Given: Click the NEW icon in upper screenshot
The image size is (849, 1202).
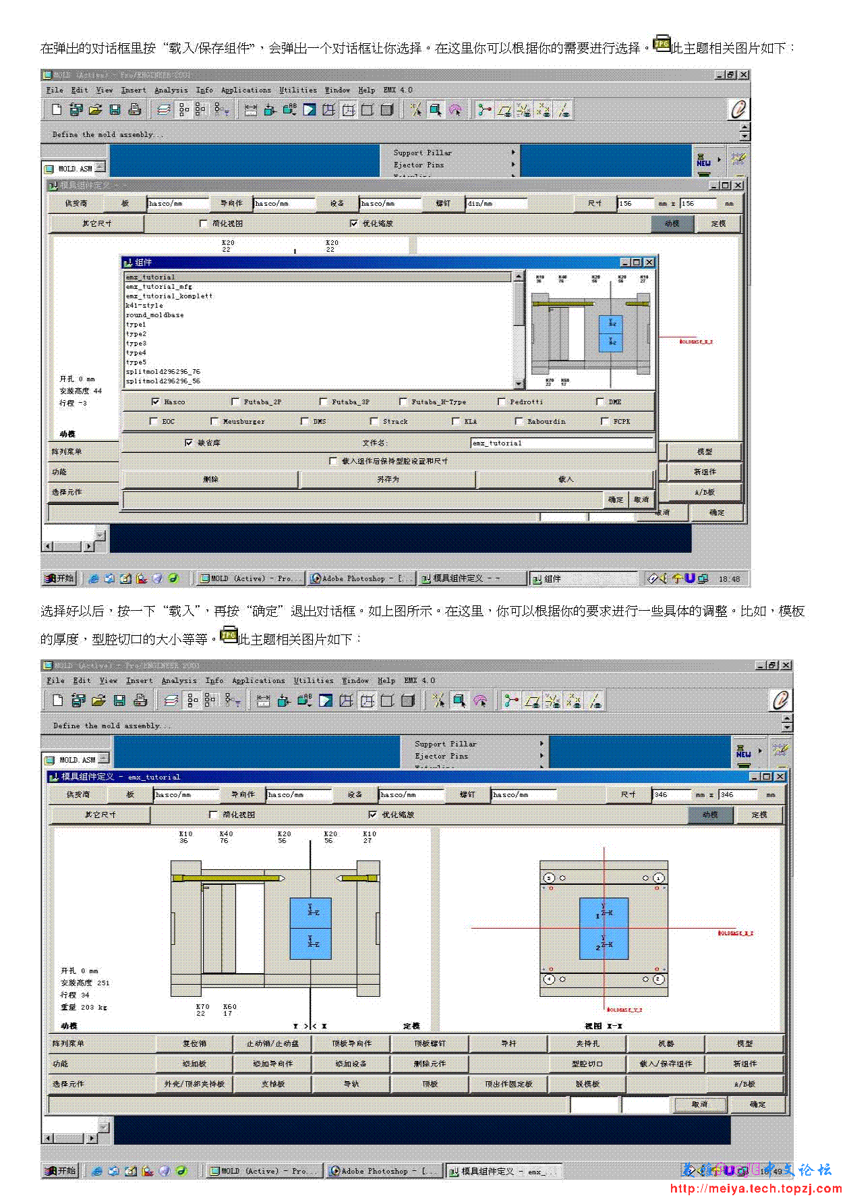Looking at the screenshot, I should click(x=703, y=160).
